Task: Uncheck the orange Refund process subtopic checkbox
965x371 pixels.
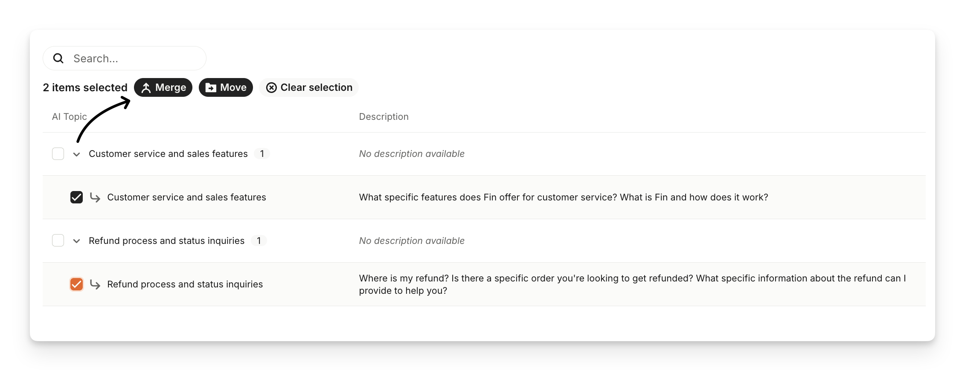Action: pos(76,284)
